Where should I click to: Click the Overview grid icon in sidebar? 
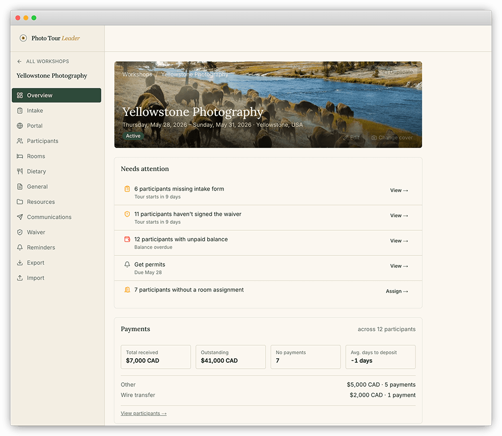pyautogui.click(x=20, y=95)
